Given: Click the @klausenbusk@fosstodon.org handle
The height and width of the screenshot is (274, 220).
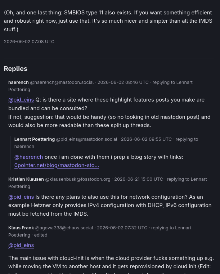Looking at the screenshot, I should coord(78,179).
